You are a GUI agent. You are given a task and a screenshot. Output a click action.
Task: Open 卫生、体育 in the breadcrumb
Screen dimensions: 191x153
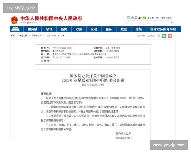click(51, 36)
